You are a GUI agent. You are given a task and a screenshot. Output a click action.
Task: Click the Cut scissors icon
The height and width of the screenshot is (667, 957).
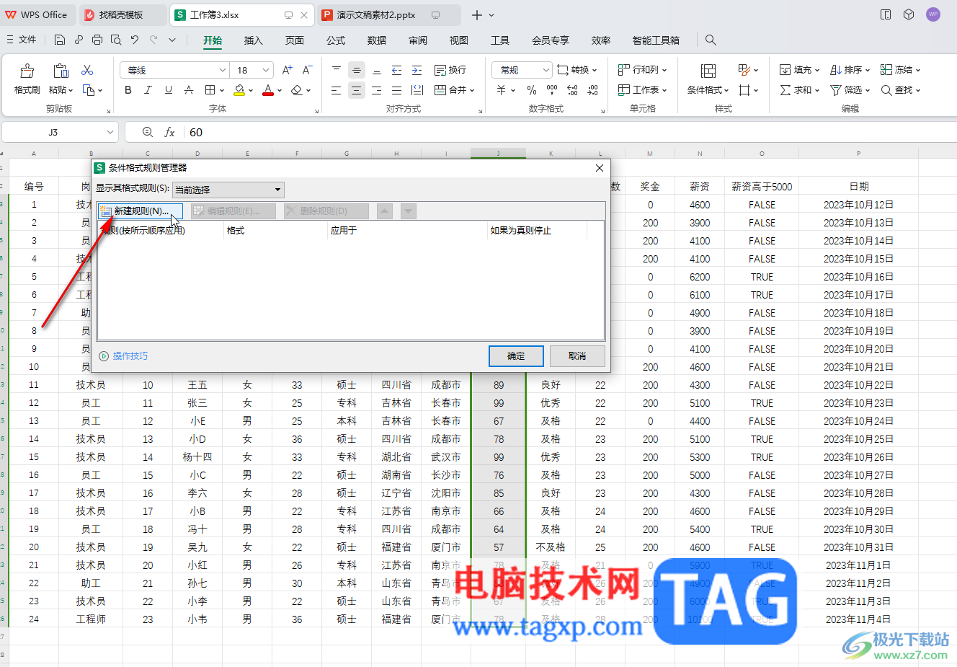(87, 70)
